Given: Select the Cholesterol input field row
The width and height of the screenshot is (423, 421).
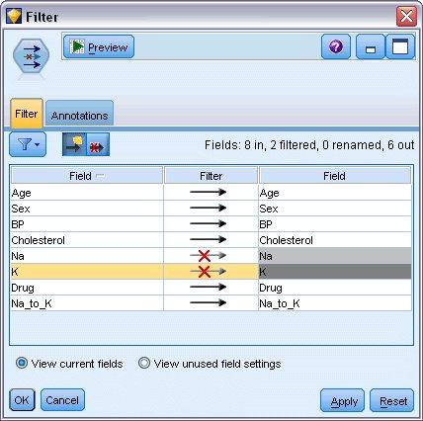Looking at the screenshot, I should [x=87, y=240].
